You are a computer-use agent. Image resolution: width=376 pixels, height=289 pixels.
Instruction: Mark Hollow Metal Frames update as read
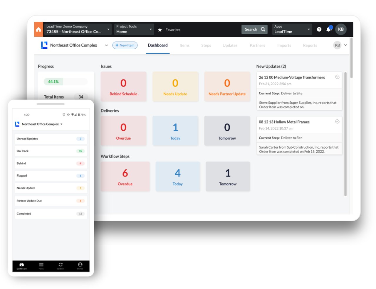337,122
